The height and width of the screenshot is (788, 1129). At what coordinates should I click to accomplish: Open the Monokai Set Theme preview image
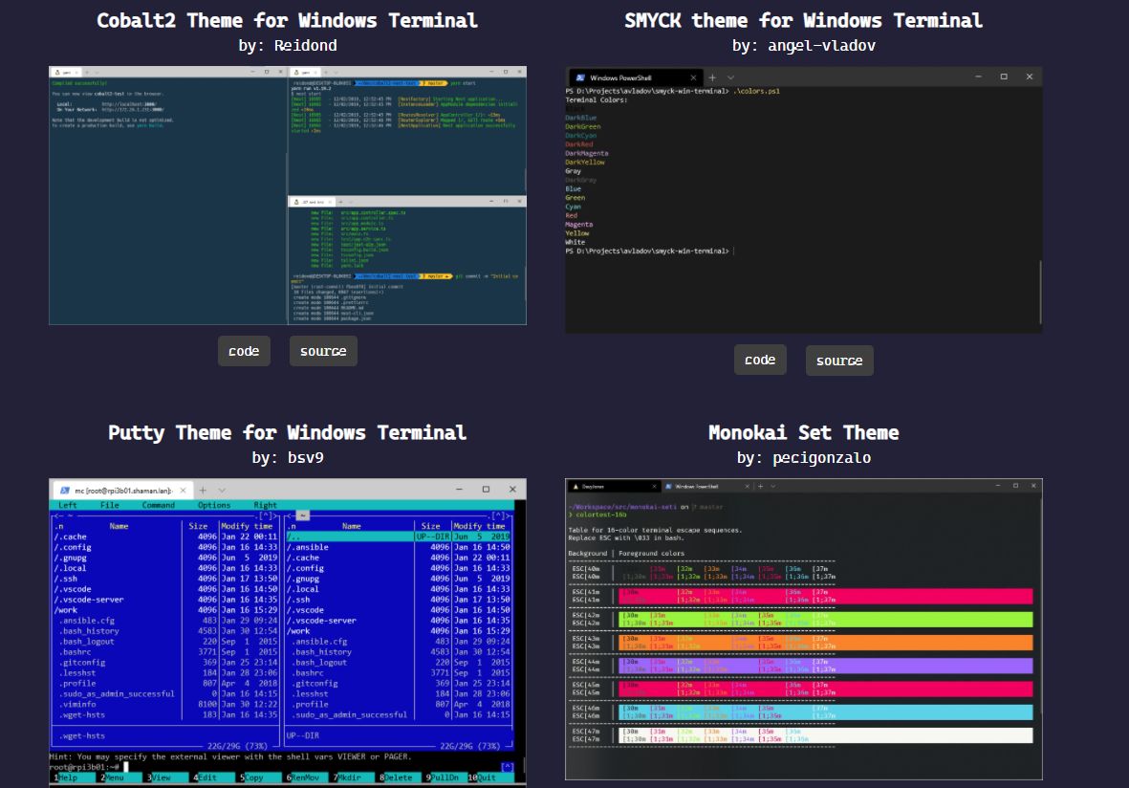[804, 629]
